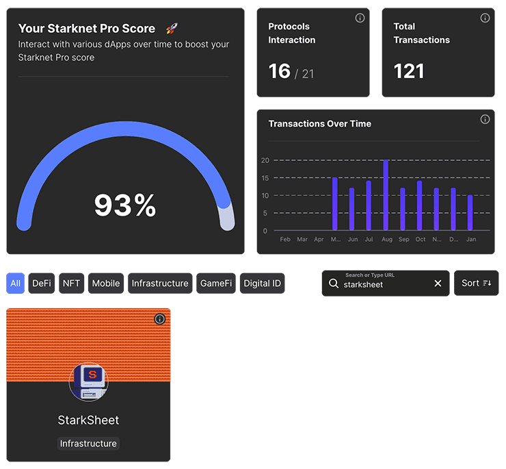Screen dimensions: 506x469
Task: Click the Infrastructure tag on StarkSheet card
Action: point(88,444)
